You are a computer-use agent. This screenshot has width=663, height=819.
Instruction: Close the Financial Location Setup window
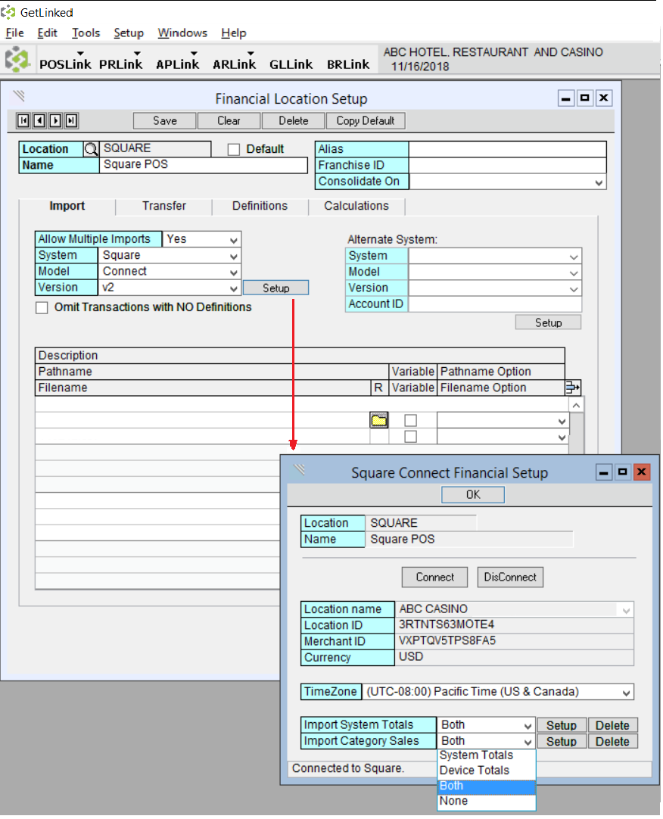point(604,98)
